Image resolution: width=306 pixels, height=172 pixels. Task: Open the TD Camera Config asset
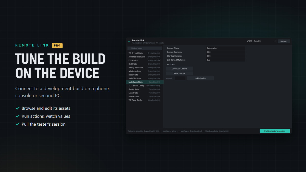(145, 86)
